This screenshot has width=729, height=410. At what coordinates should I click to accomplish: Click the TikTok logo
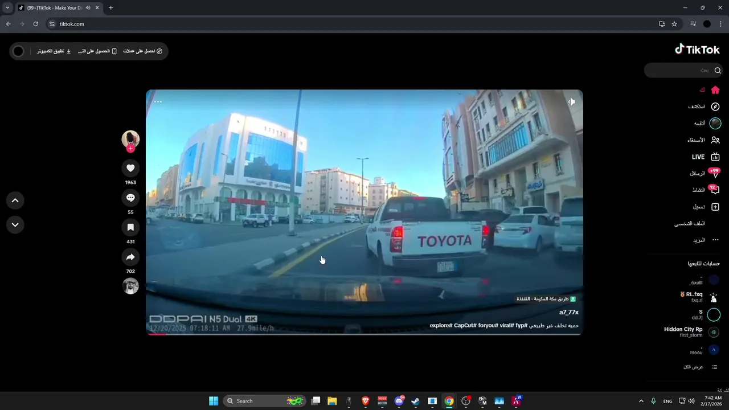point(697,50)
